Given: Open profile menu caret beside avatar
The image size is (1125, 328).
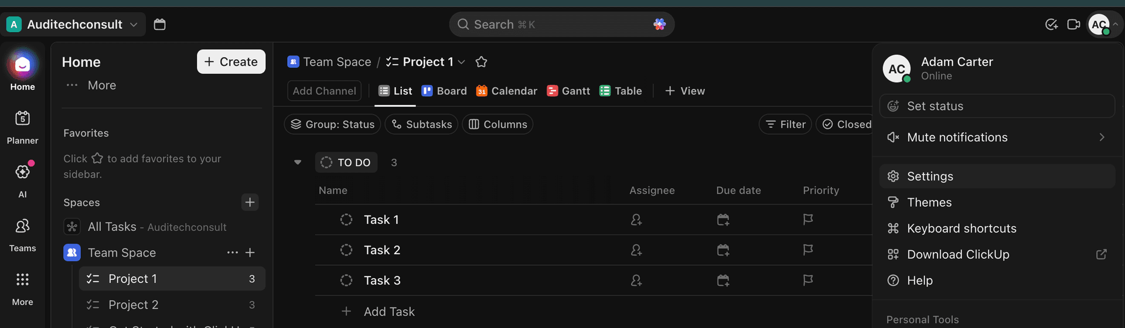Looking at the screenshot, I should click(1116, 25).
